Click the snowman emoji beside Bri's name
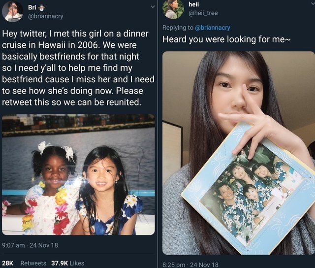 tap(43, 7)
